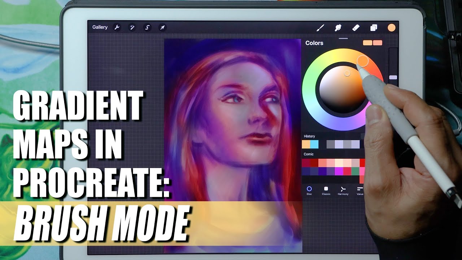Pick the green Comic palette swatch
The width and height of the screenshot is (462, 260).
click(355, 171)
